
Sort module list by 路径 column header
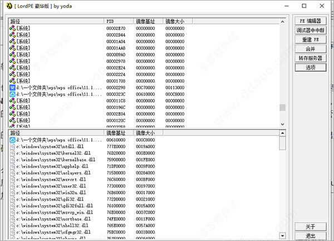click(56, 133)
